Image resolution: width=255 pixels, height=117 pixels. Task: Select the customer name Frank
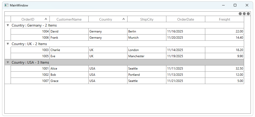click(x=69, y=38)
